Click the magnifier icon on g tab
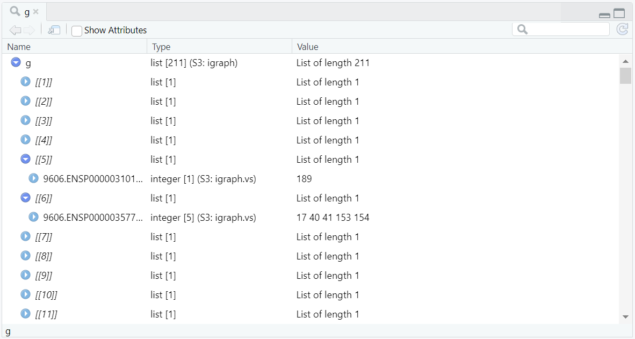 point(15,11)
